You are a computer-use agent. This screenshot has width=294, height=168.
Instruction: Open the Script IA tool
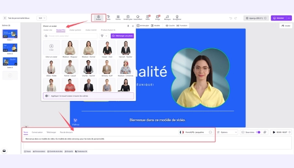point(69,151)
